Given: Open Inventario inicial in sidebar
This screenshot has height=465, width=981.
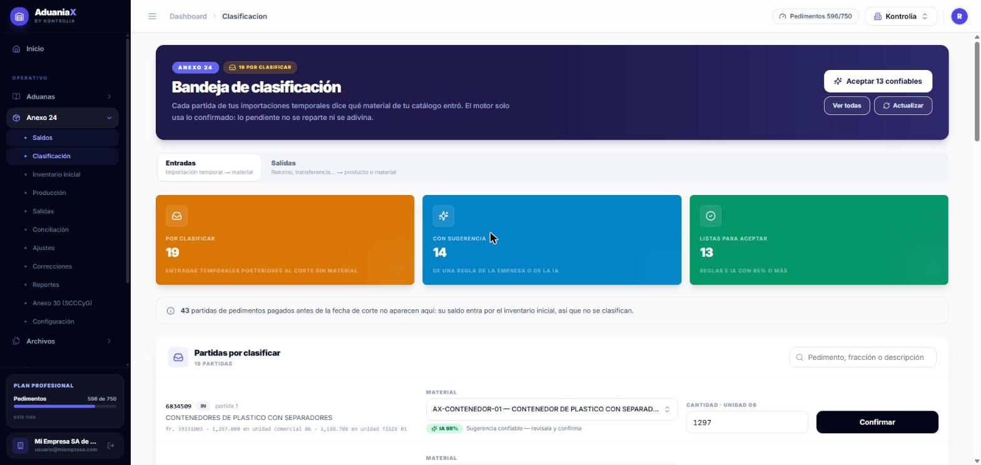Looking at the screenshot, I should pos(63,174).
